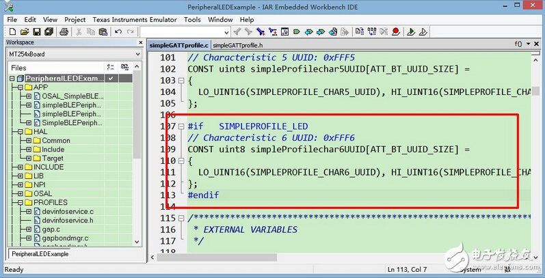
Task: Open the Find dialog icon
Action: [261, 32]
